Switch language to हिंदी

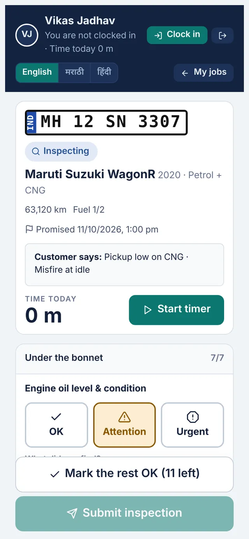[104, 72]
